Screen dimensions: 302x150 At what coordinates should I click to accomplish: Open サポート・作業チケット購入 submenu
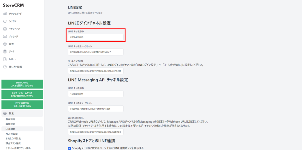(x=18, y=148)
